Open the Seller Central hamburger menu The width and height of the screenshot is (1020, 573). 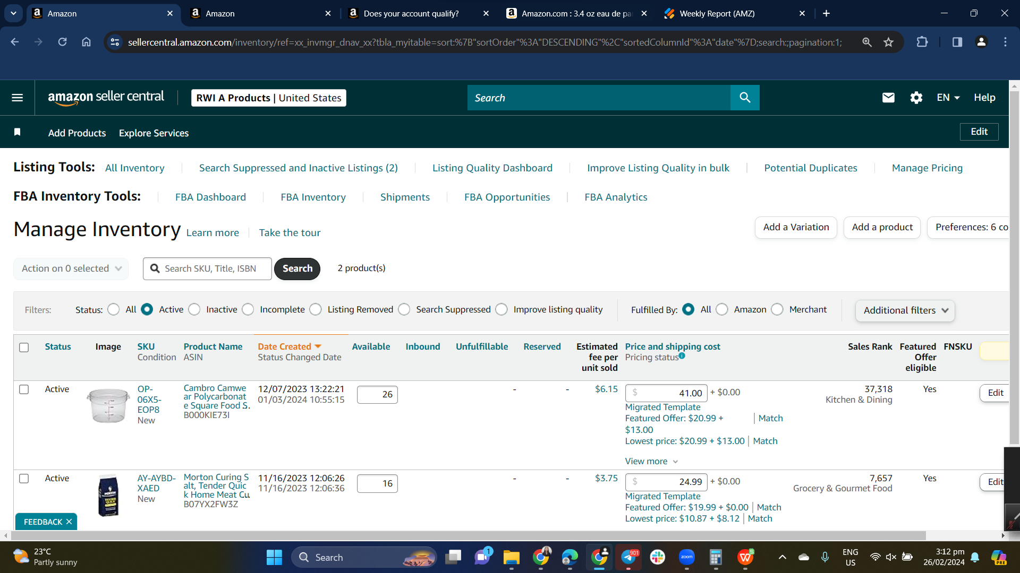coord(17,98)
